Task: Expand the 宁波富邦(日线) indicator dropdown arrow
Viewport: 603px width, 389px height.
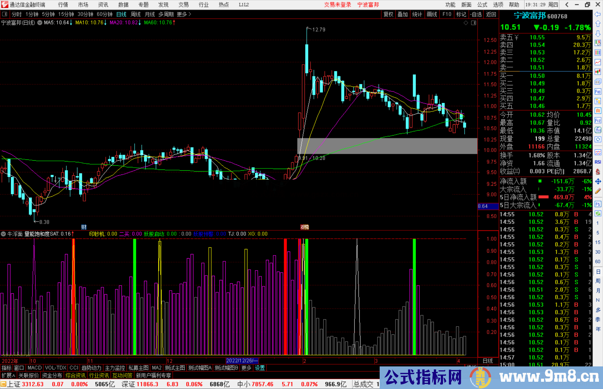Action: coord(40,23)
